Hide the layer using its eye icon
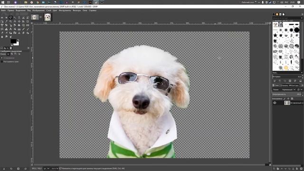Viewport: 304px width, 171px height. tap(275, 103)
